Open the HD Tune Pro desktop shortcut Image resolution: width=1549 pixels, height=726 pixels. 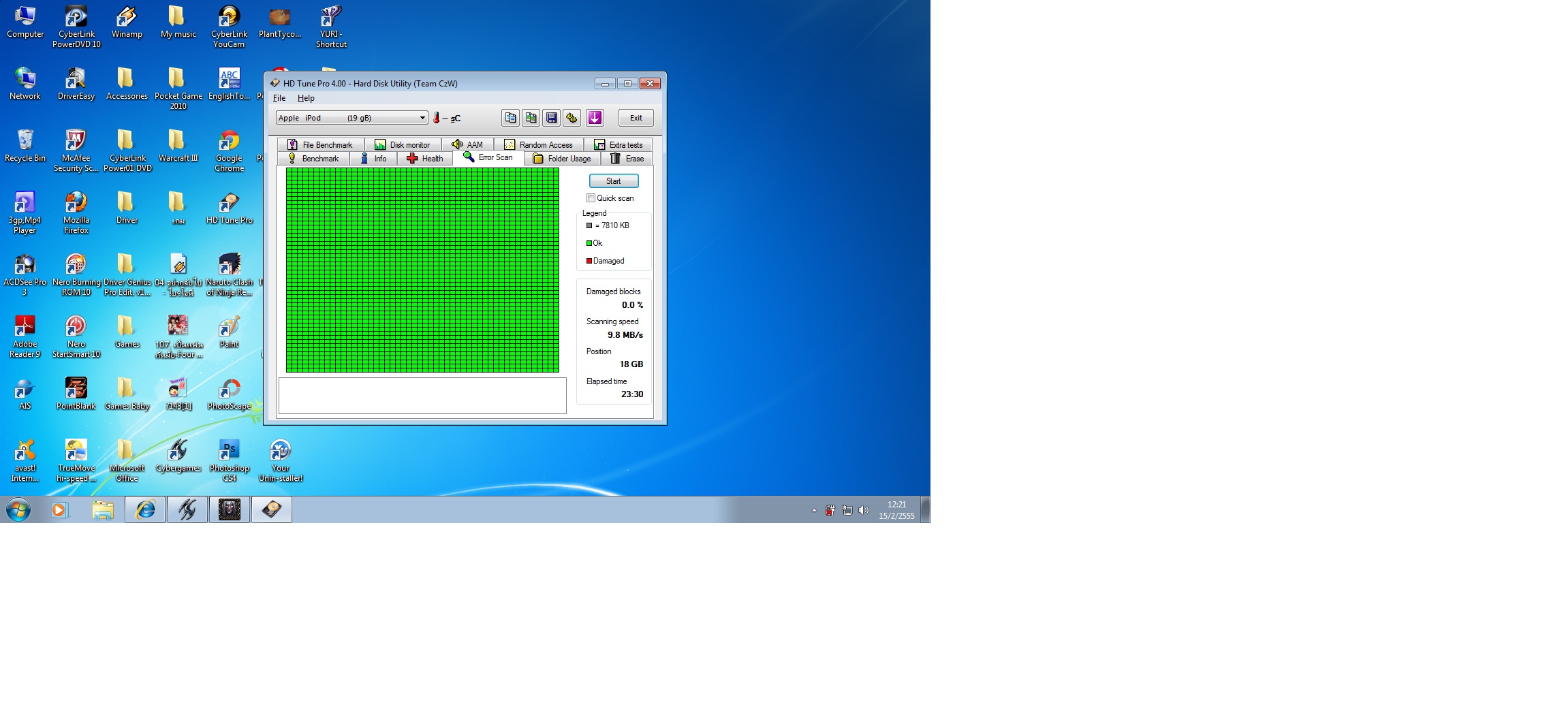[229, 208]
